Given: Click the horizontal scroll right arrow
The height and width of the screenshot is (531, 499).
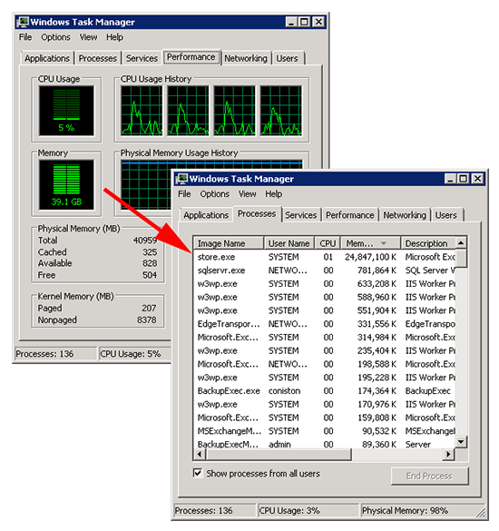Looking at the screenshot, I should point(449,454).
